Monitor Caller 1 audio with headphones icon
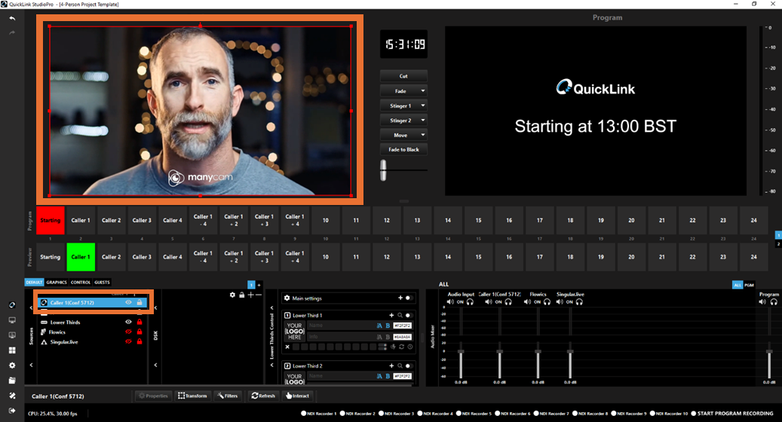782x422 pixels. [508, 302]
